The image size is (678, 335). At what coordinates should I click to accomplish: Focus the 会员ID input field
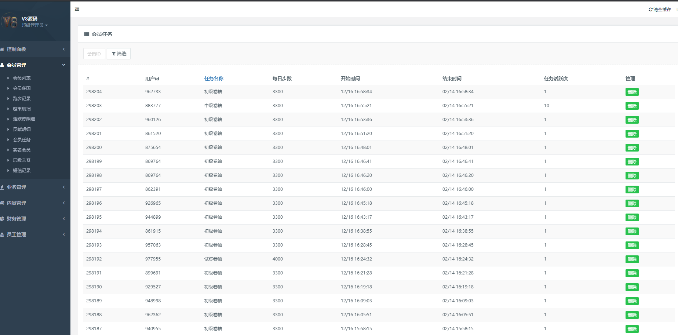click(x=94, y=54)
